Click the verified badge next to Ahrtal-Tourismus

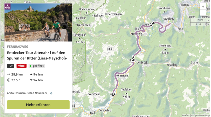(51, 93)
